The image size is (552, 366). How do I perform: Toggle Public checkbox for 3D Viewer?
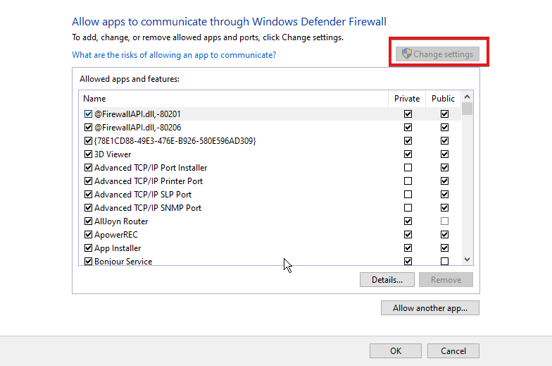[444, 154]
